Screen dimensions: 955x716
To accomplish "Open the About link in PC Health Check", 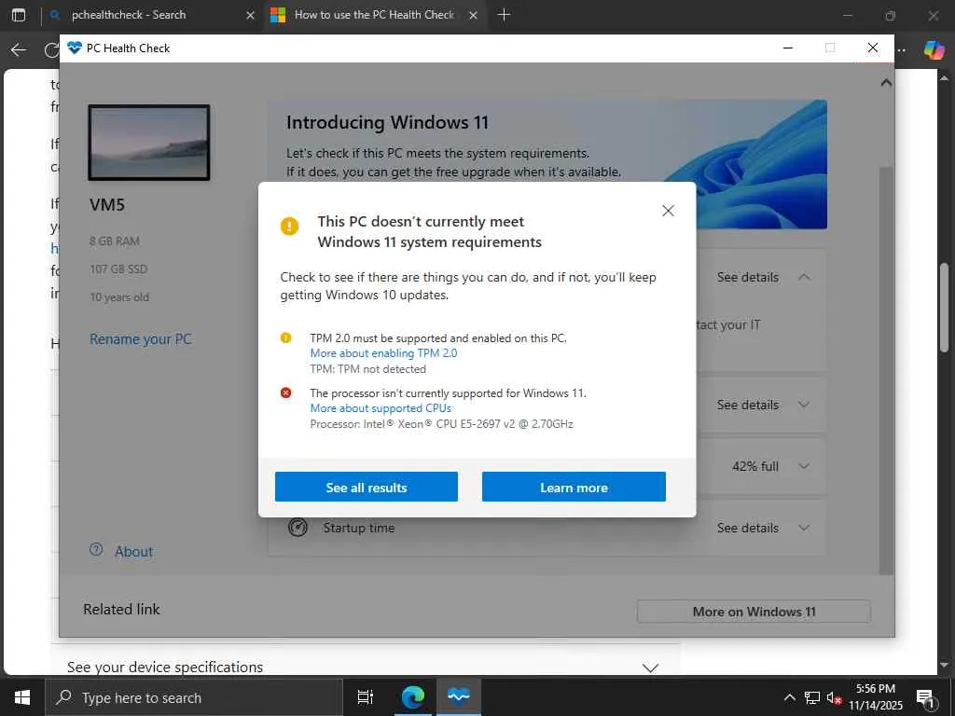I will 134,552.
